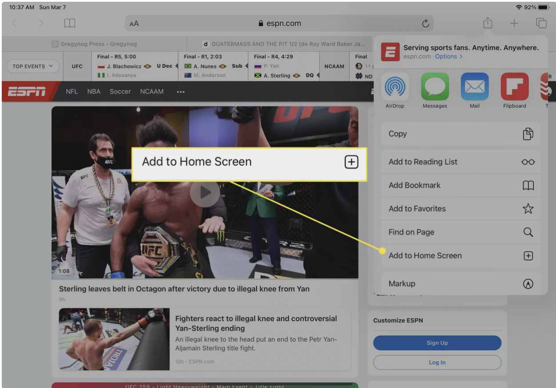The height and width of the screenshot is (388, 556).
Task: Play the UFC headline video
Action: (205, 193)
